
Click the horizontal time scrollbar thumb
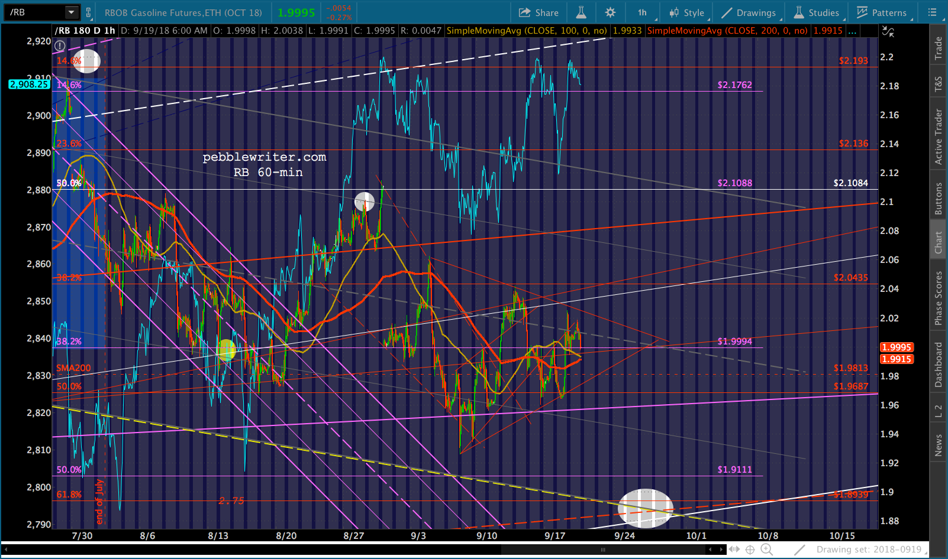coord(602,550)
